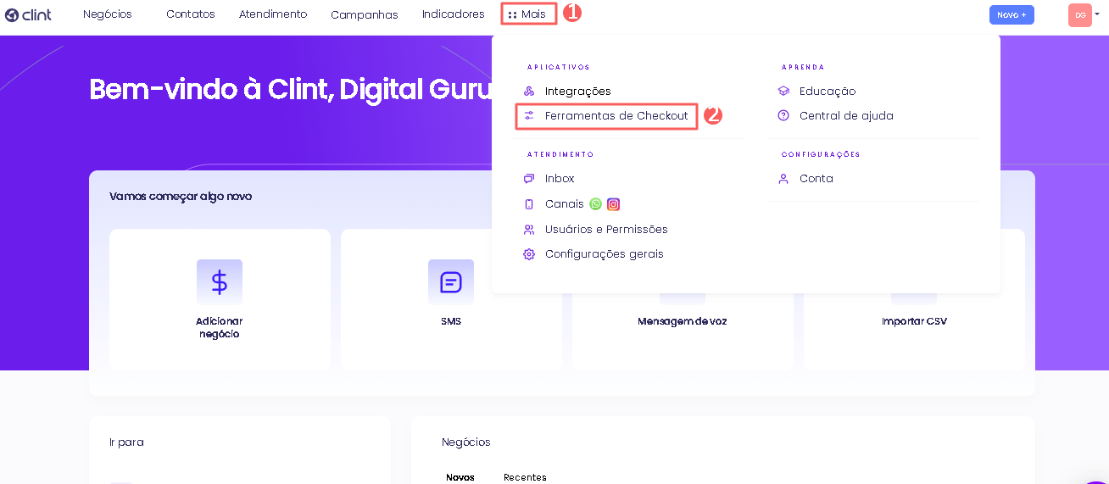
Task: Click the ATENDIMENTO section label
Action: click(560, 155)
